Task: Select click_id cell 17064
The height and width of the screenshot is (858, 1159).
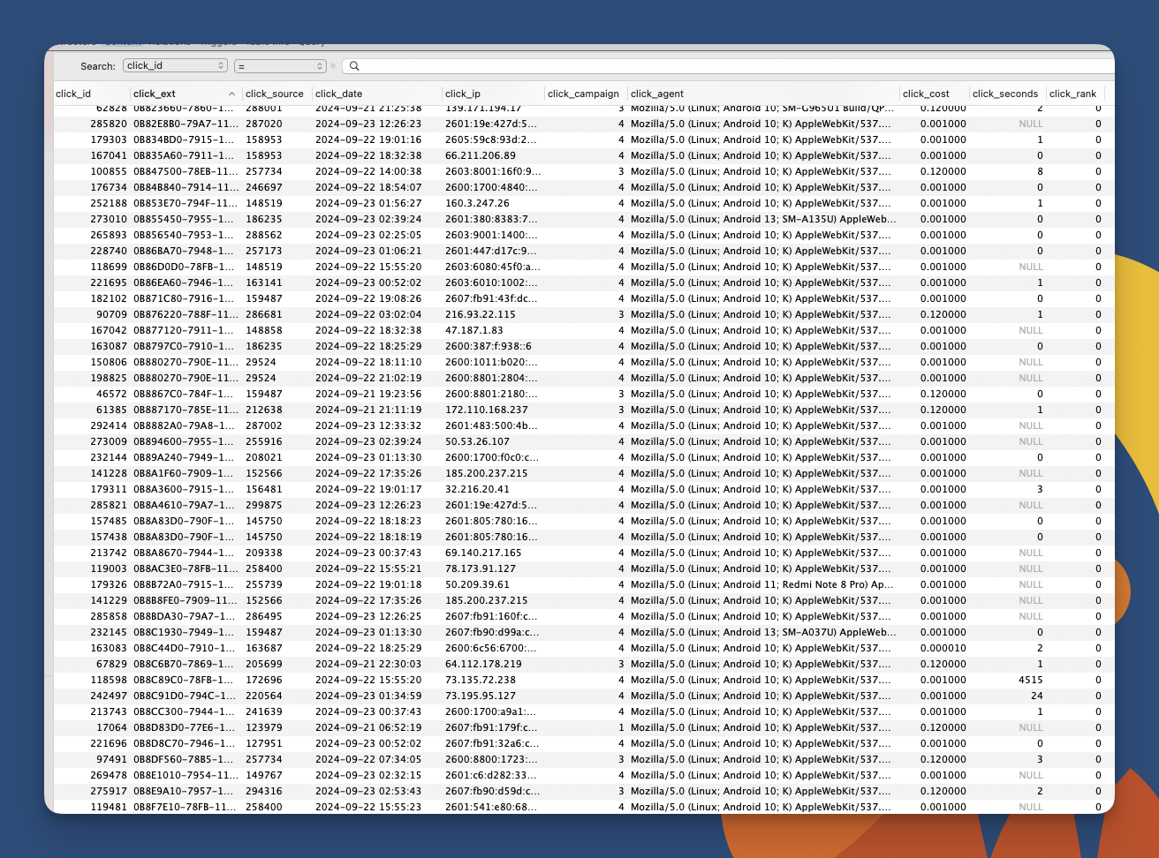Action: click(111, 727)
